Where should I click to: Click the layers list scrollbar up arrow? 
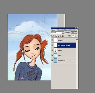coord(77,39)
